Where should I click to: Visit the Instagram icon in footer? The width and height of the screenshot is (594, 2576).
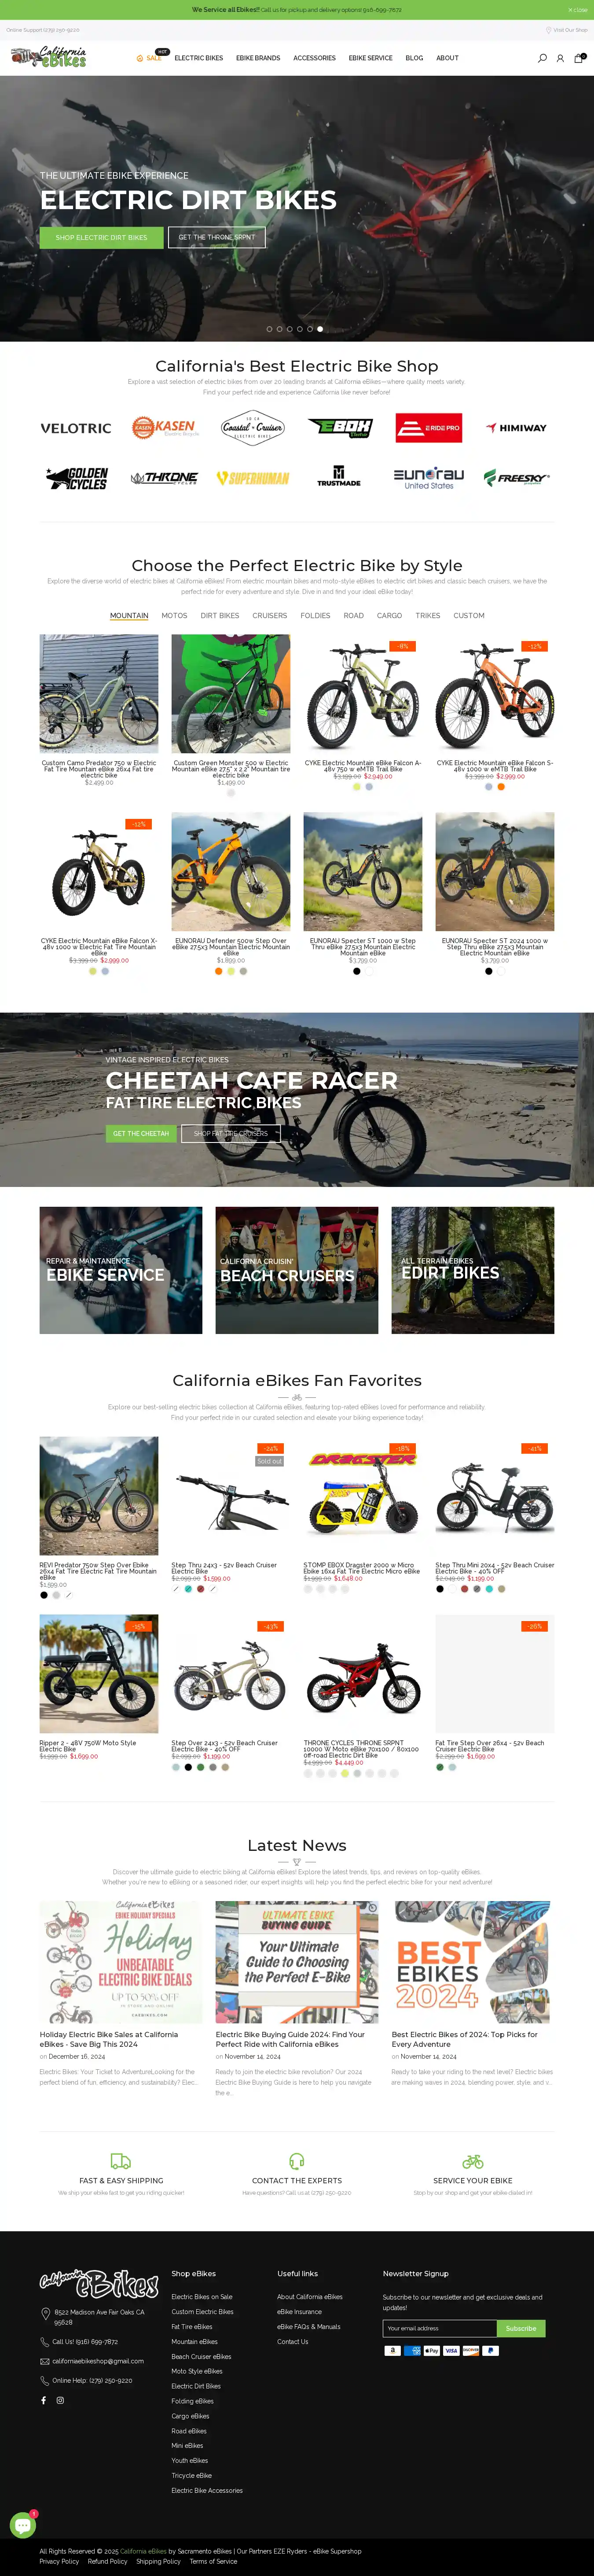[60, 2400]
